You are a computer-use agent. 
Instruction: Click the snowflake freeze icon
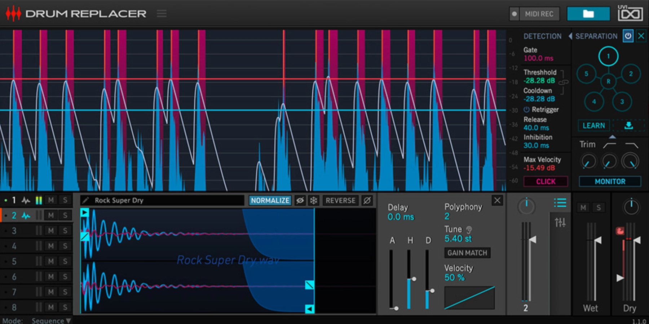click(314, 201)
